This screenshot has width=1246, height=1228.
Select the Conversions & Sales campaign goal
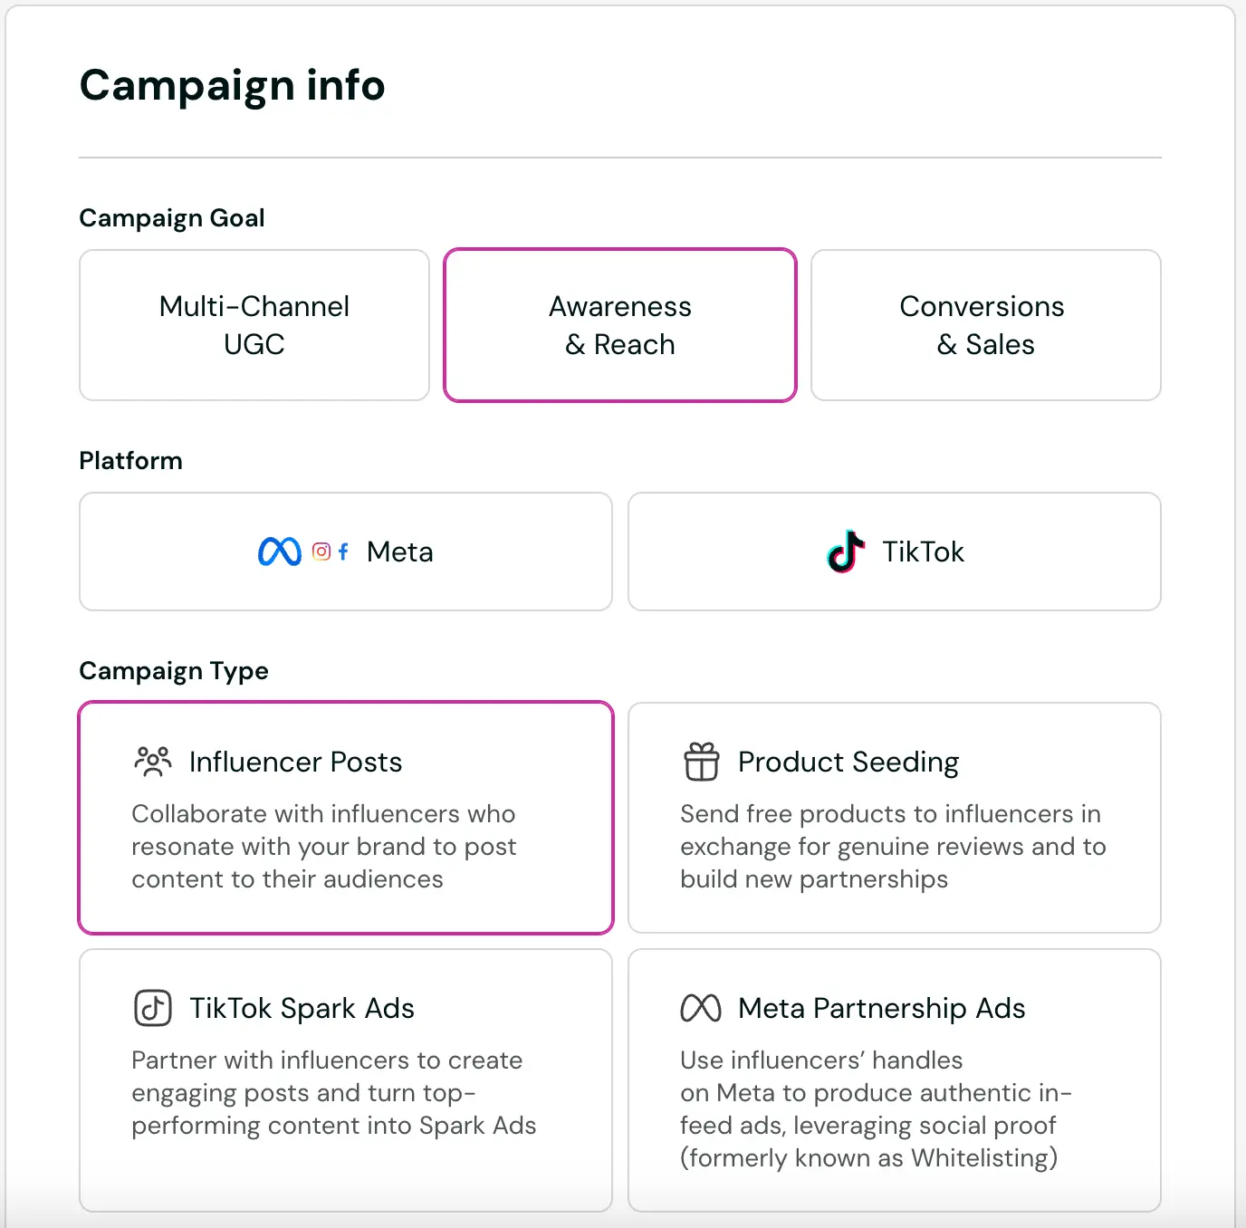[984, 325]
